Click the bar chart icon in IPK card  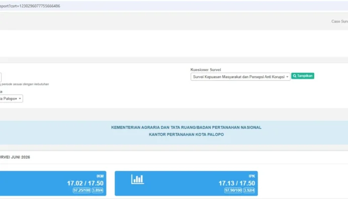(137, 179)
